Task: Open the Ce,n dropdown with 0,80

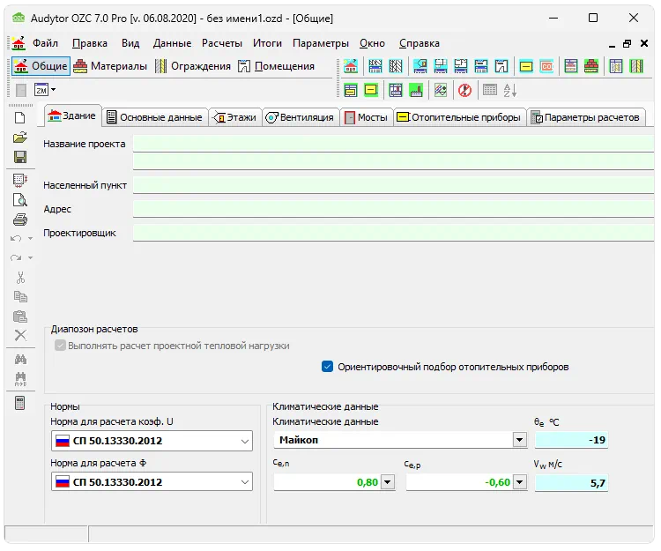Action: 388,482
